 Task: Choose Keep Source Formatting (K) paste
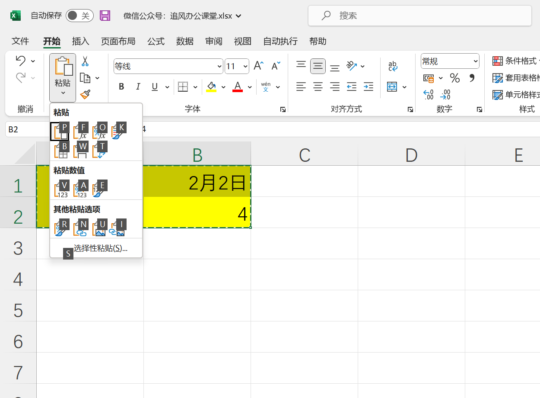[x=118, y=132]
